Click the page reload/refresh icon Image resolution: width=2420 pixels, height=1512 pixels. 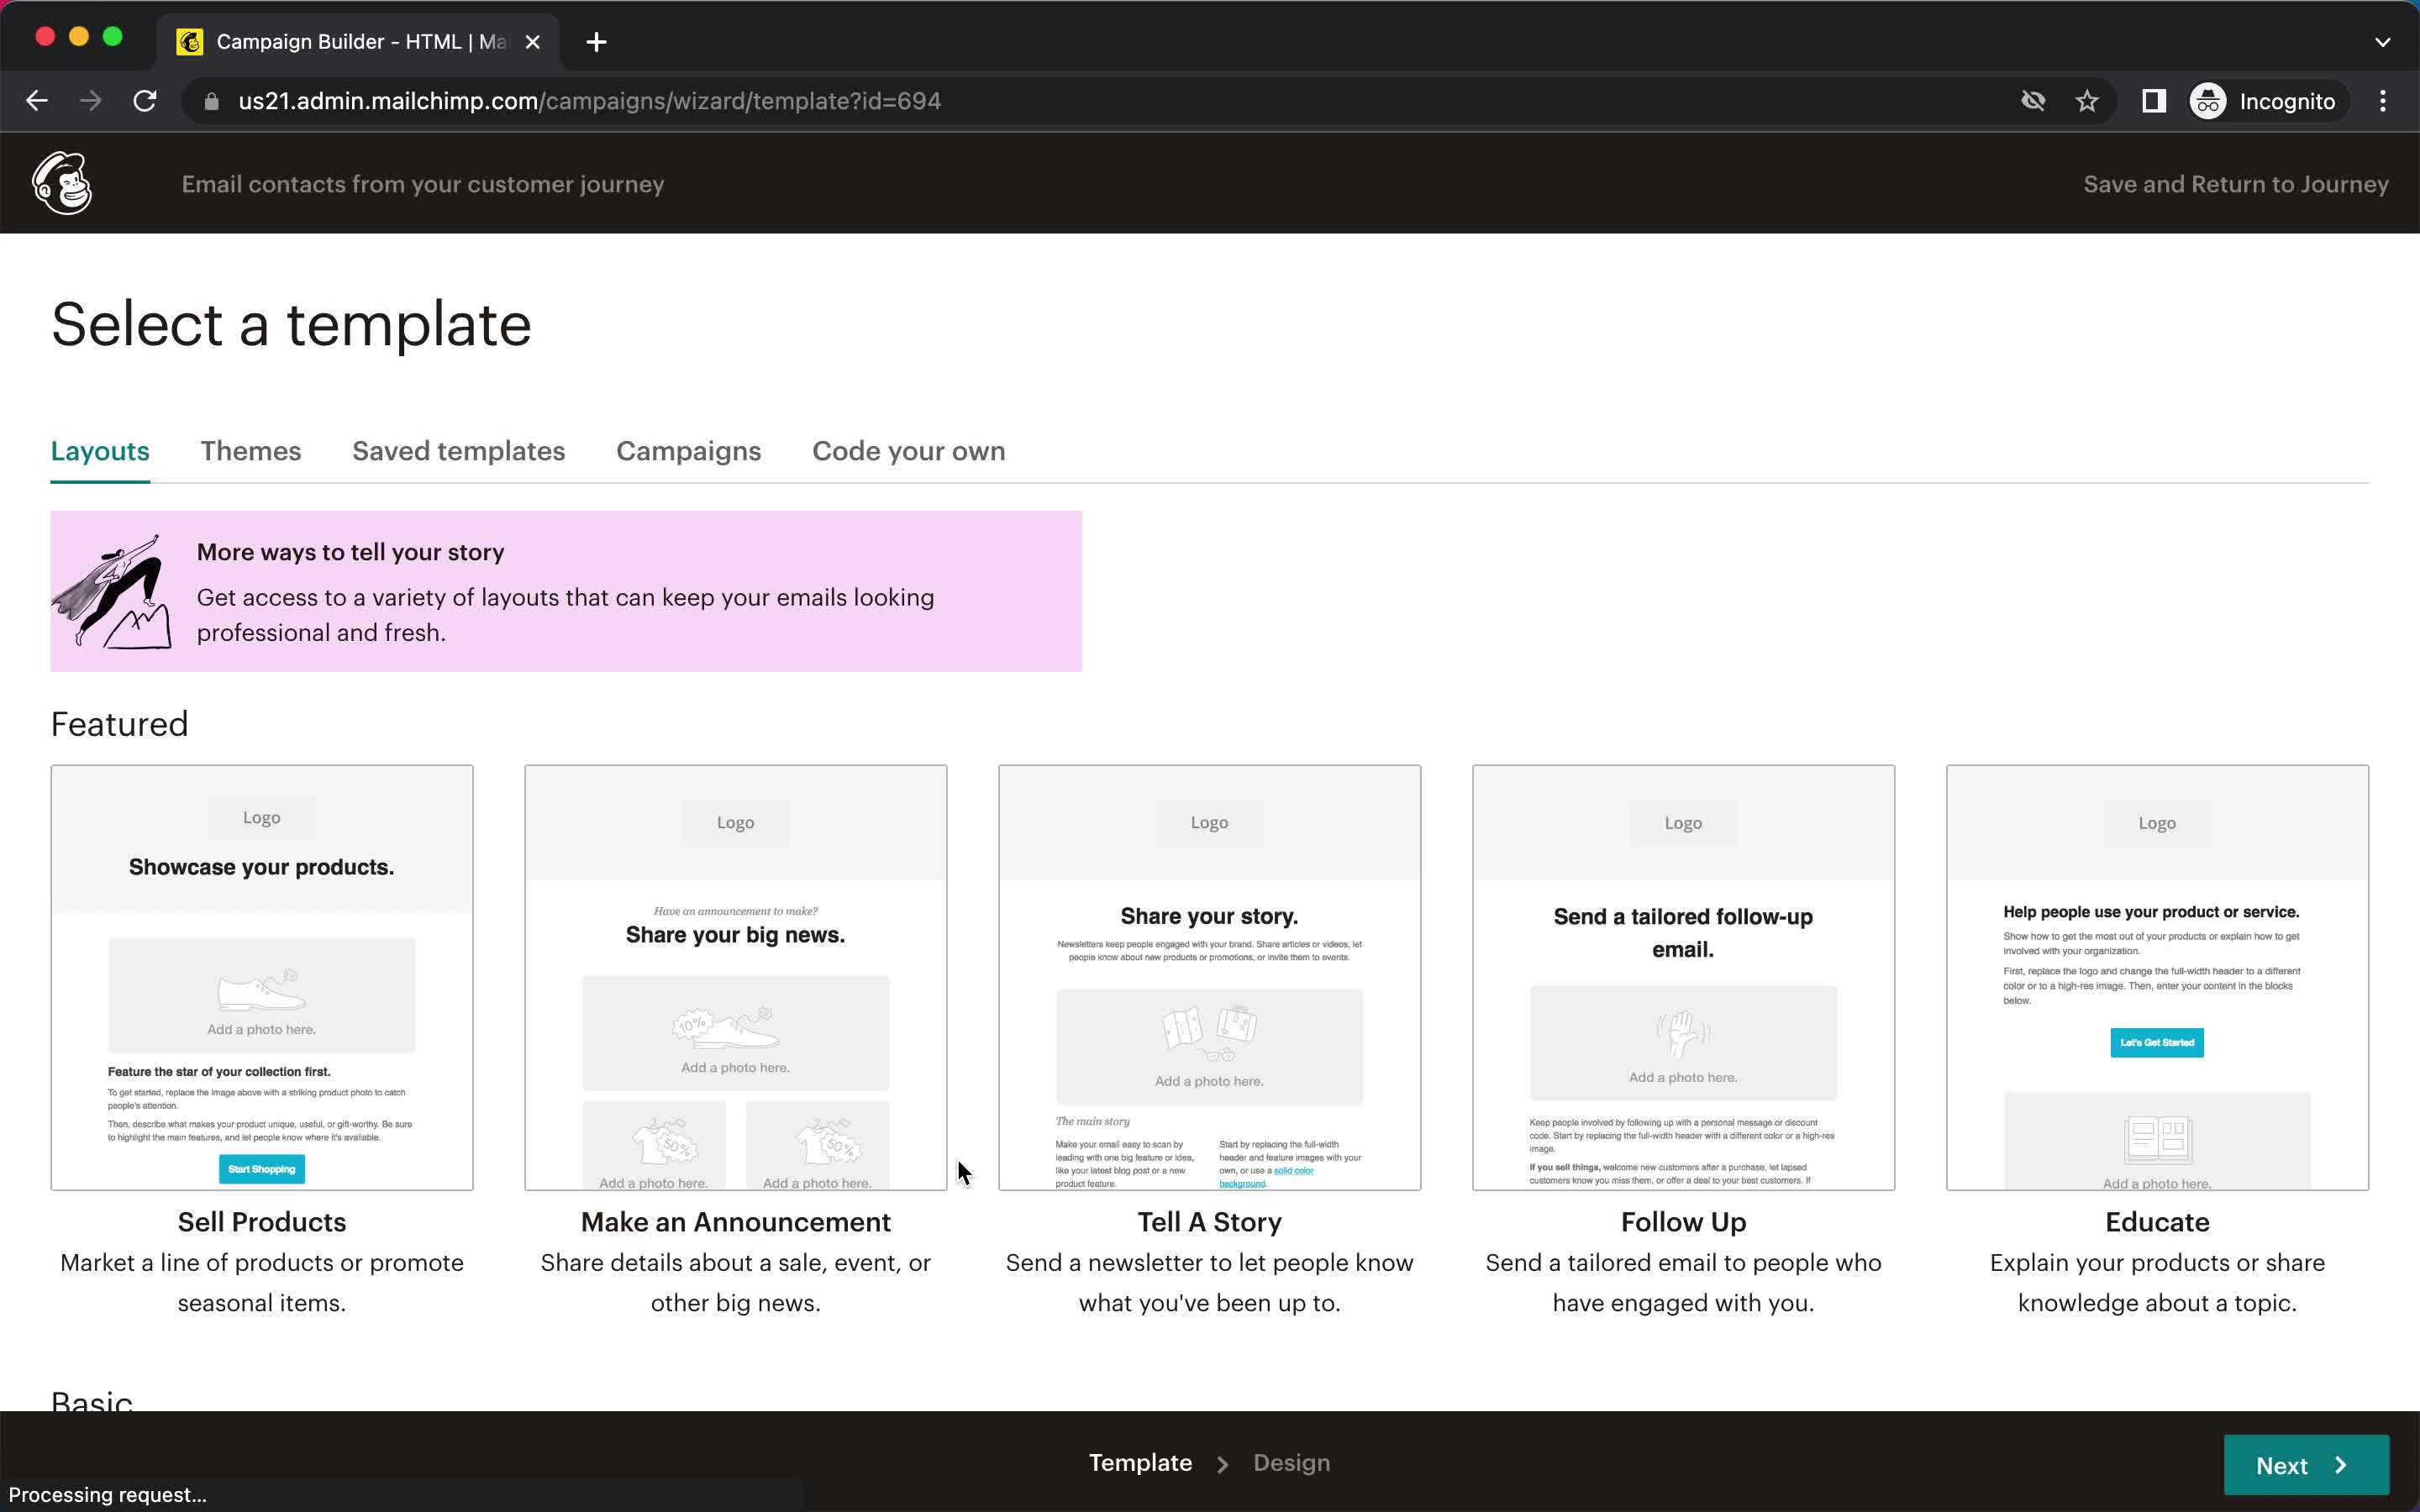point(146,101)
